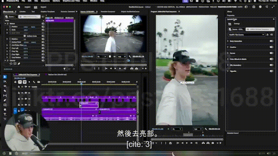Viewport: 278px width, 156px height.
Task: Click the Effect Controls zoom scrollbar
Action: [x=59, y=65]
